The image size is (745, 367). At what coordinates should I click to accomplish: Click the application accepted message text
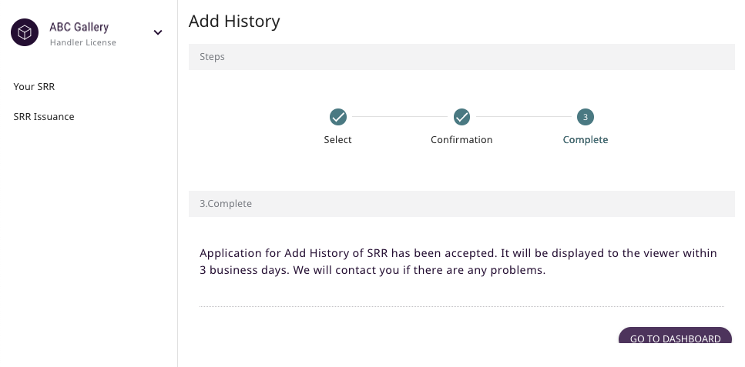click(x=458, y=262)
